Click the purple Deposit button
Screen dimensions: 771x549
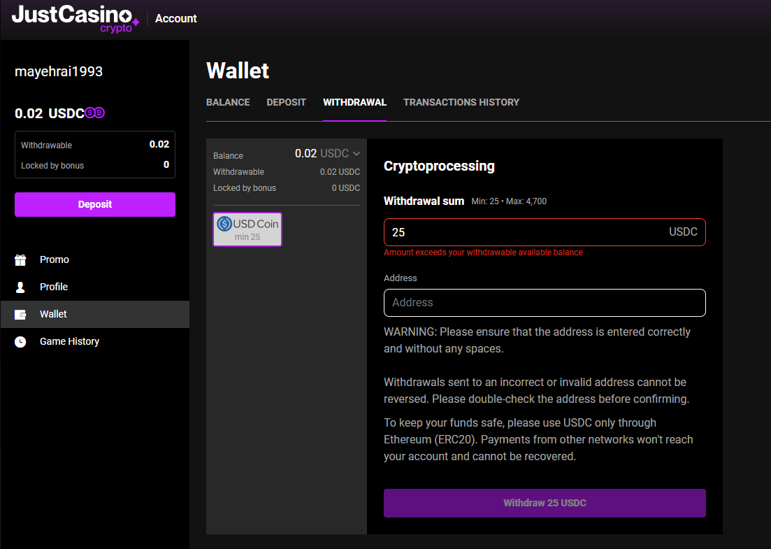click(95, 205)
